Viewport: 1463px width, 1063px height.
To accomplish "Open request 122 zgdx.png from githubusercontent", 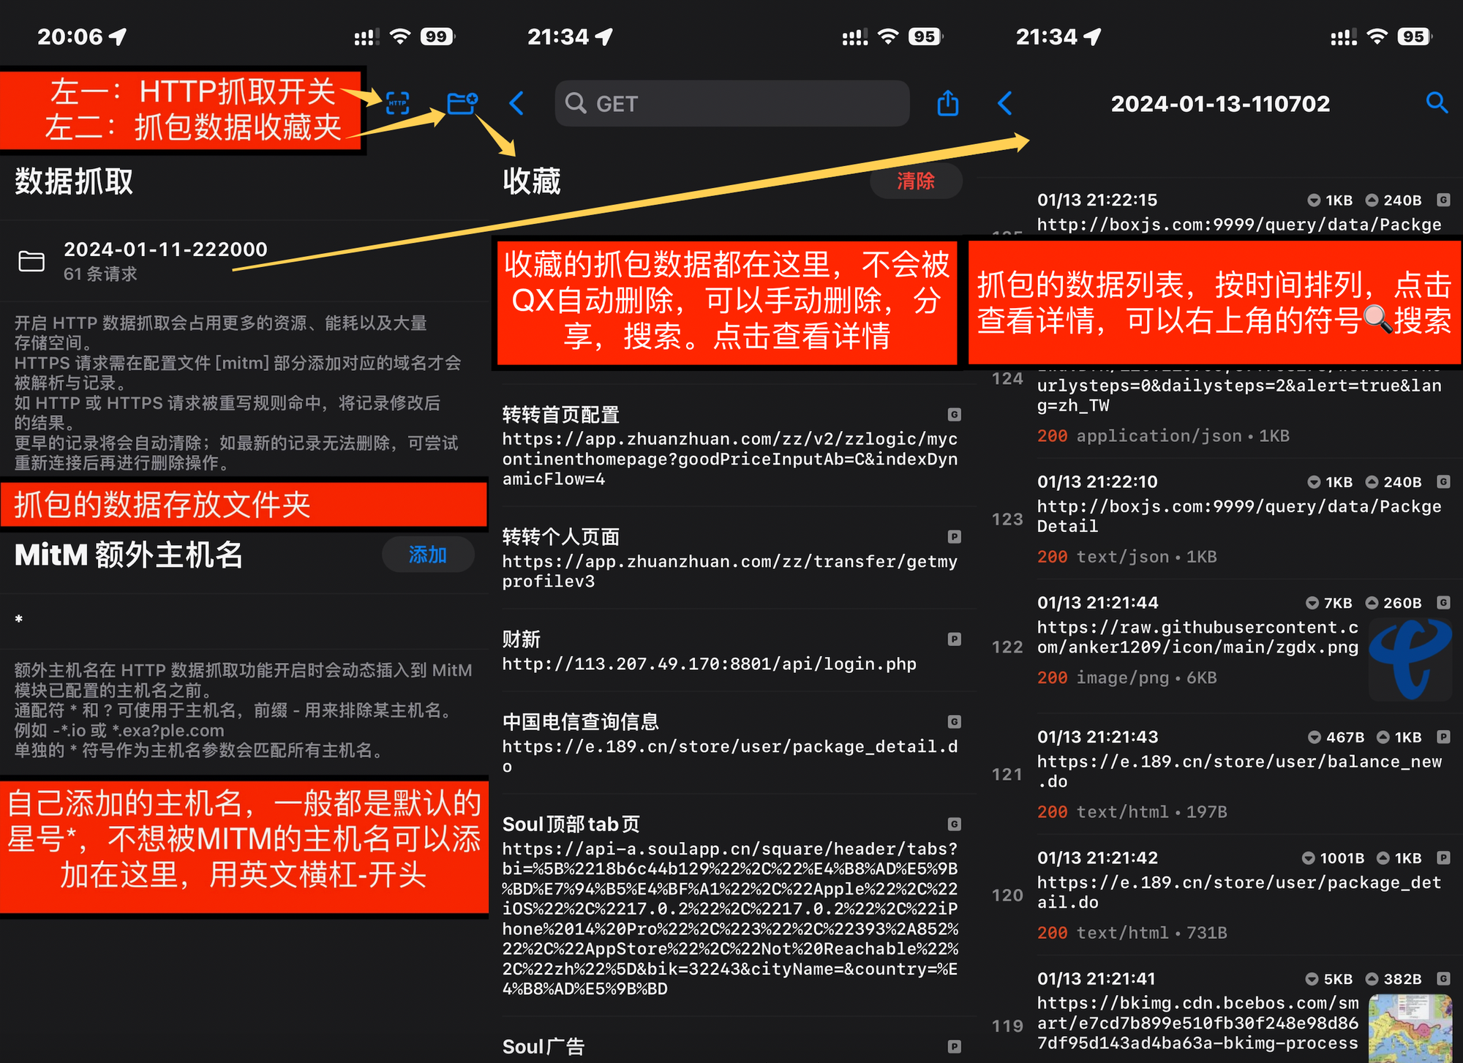I will [x=1220, y=647].
